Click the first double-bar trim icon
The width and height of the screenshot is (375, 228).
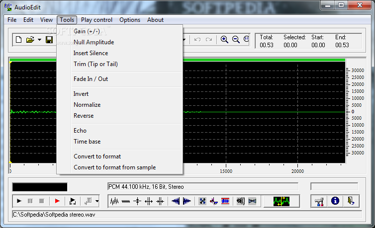pos(149,201)
